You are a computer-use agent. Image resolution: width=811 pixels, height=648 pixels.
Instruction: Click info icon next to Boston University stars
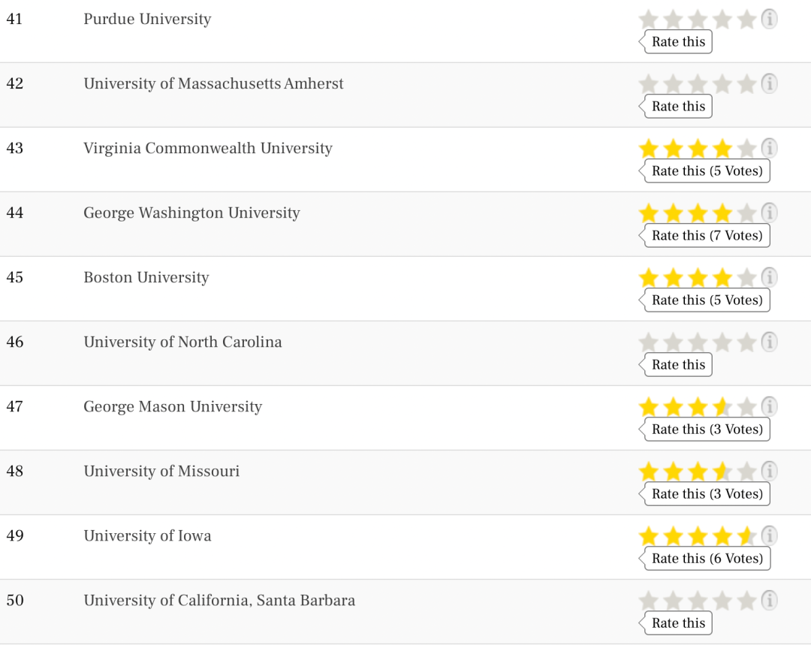(769, 277)
